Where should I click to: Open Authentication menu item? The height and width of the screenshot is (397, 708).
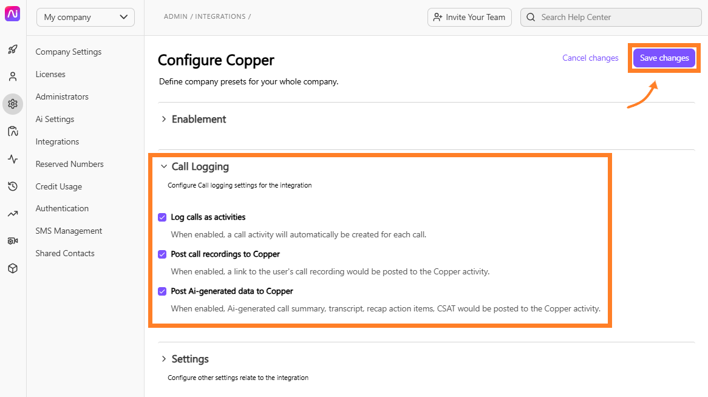[x=62, y=208]
